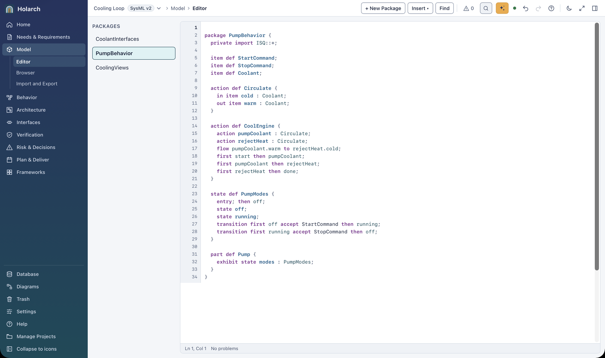
Task: Toggle the right side panel
Action: point(595,8)
